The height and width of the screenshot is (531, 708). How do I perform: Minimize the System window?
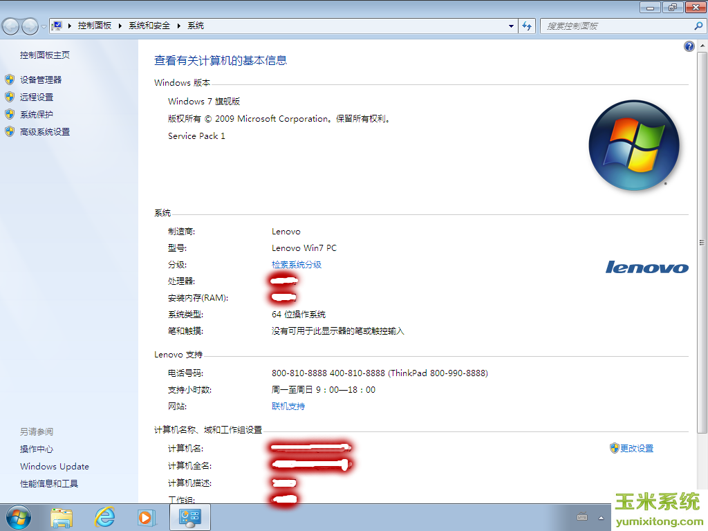[650, 8]
